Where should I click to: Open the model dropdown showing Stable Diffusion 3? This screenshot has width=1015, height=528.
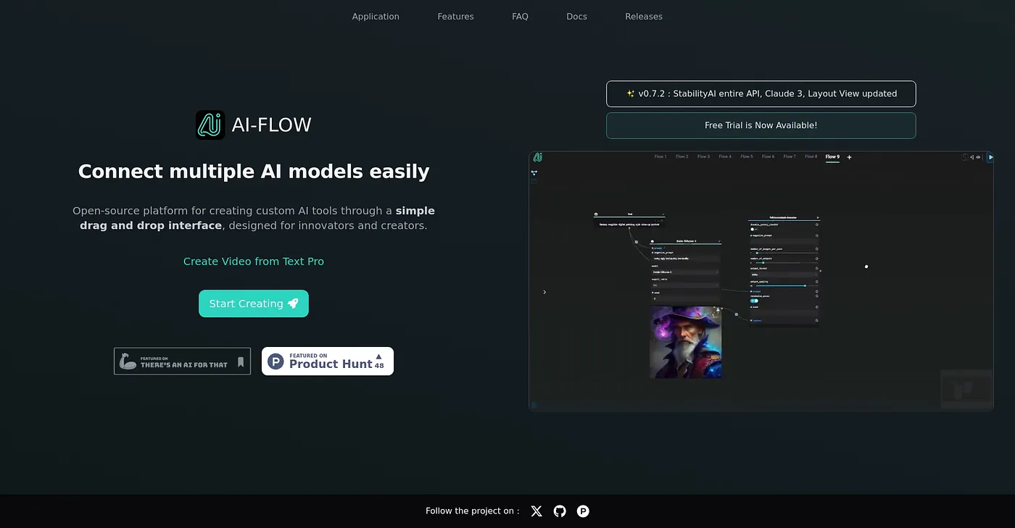click(685, 272)
